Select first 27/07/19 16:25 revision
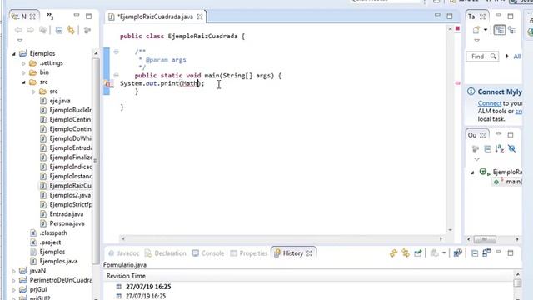This screenshot has width=533, height=300. click(x=148, y=287)
